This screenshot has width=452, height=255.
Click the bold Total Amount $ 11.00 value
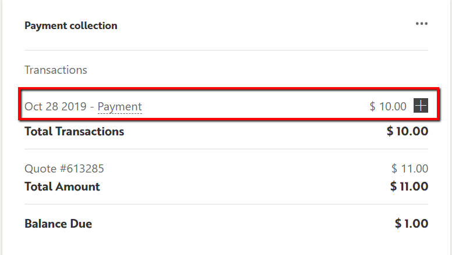(409, 186)
